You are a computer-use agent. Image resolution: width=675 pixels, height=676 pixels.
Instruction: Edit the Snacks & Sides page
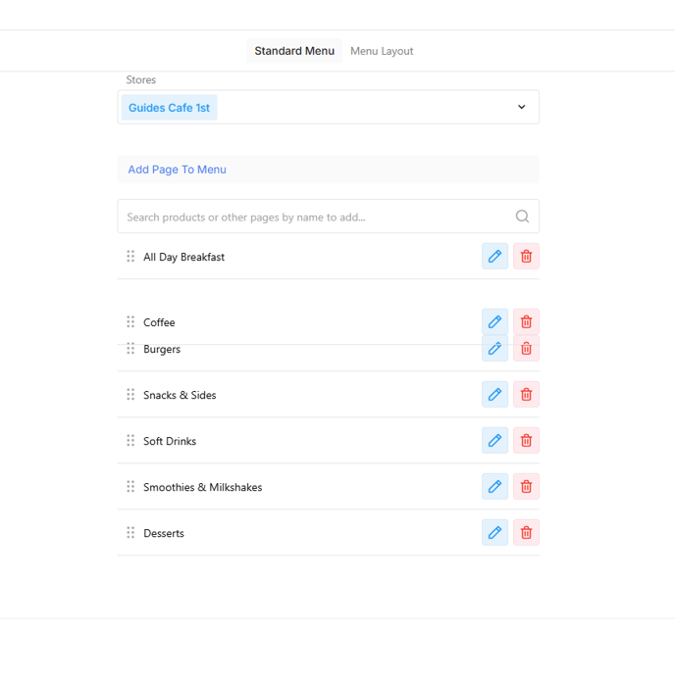point(494,395)
